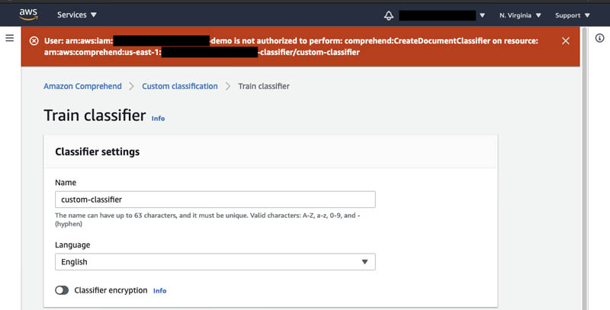Expand the redacted account dropdown
Screen dimensions: 610x310
[x=442, y=15]
